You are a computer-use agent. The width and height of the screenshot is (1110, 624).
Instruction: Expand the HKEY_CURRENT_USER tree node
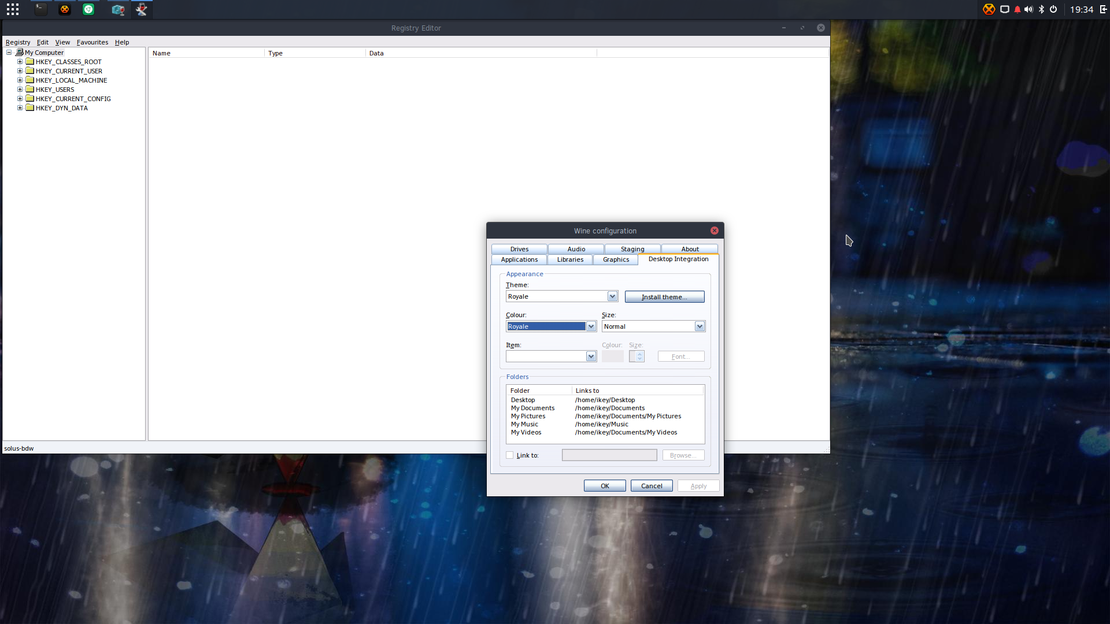(x=20, y=71)
